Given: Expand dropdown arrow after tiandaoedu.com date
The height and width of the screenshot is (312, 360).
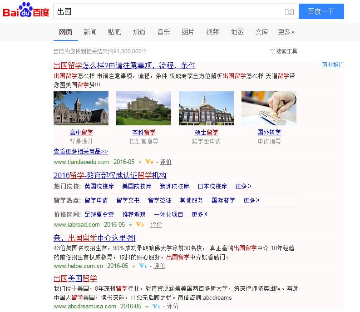Looking at the screenshot, I should pyautogui.click(x=140, y=163).
